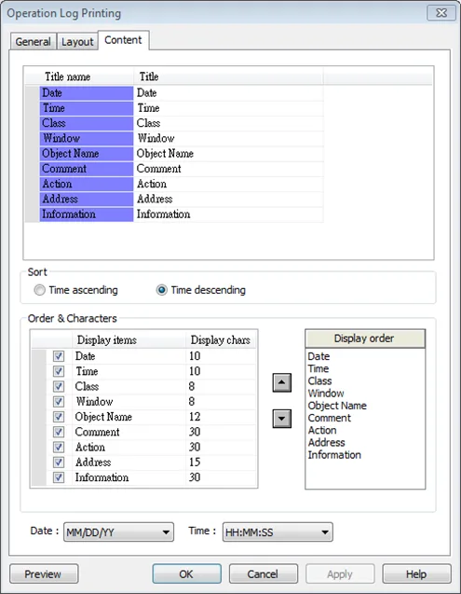The image size is (461, 594).
Task: Edit the Title cell for Time
Action: coord(228,108)
